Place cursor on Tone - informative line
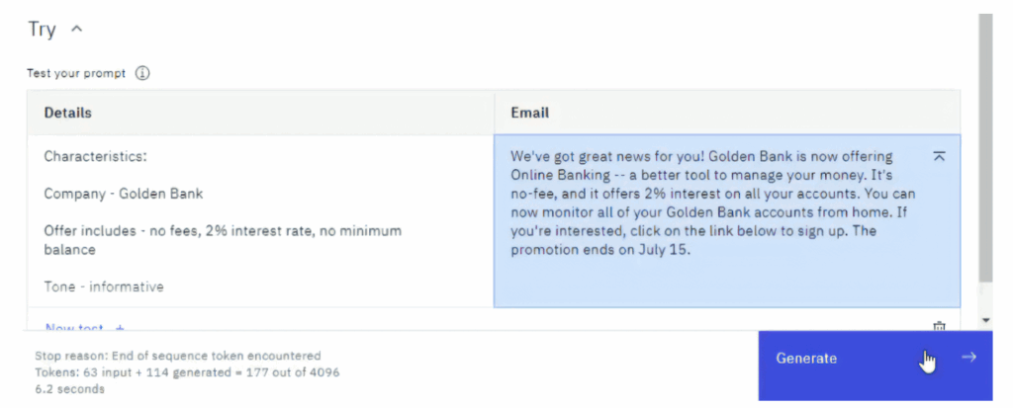The width and height of the screenshot is (1013, 408). [104, 286]
